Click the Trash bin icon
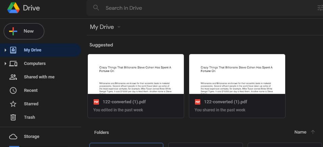This screenshot has width=323, height=147. [x=13, y=117]
